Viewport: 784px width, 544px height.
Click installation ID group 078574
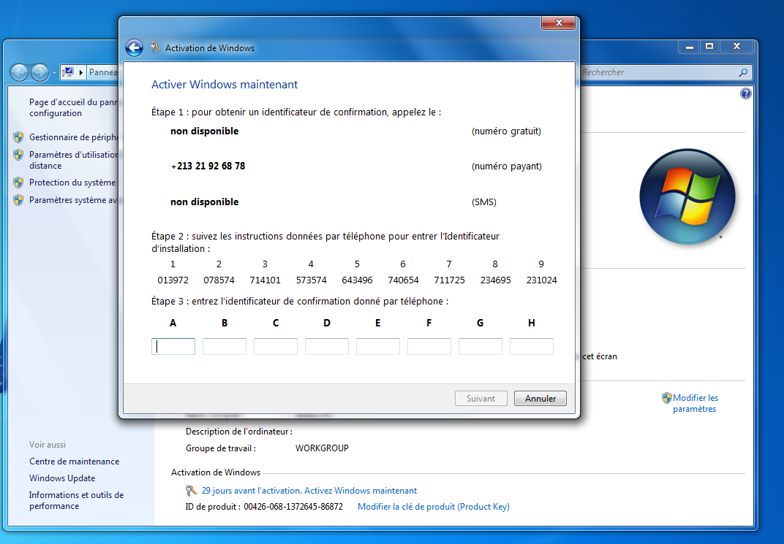(219, 280)
